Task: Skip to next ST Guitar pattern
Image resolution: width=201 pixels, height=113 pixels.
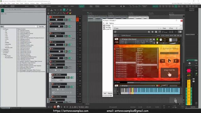Action: 176,61
